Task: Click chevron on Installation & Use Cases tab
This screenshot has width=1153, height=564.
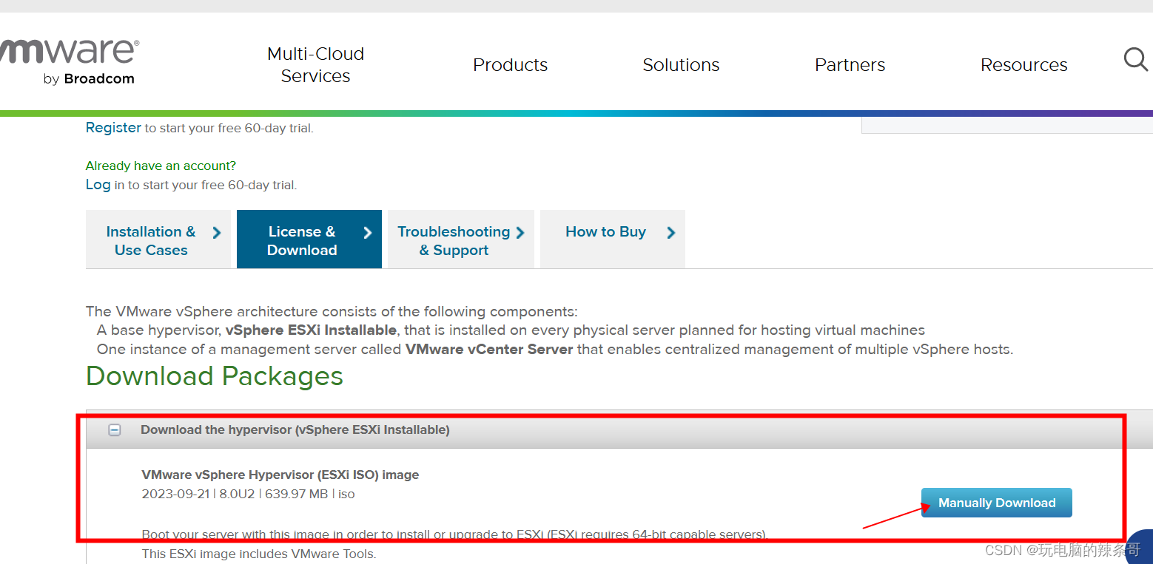Action: point(217,233)
